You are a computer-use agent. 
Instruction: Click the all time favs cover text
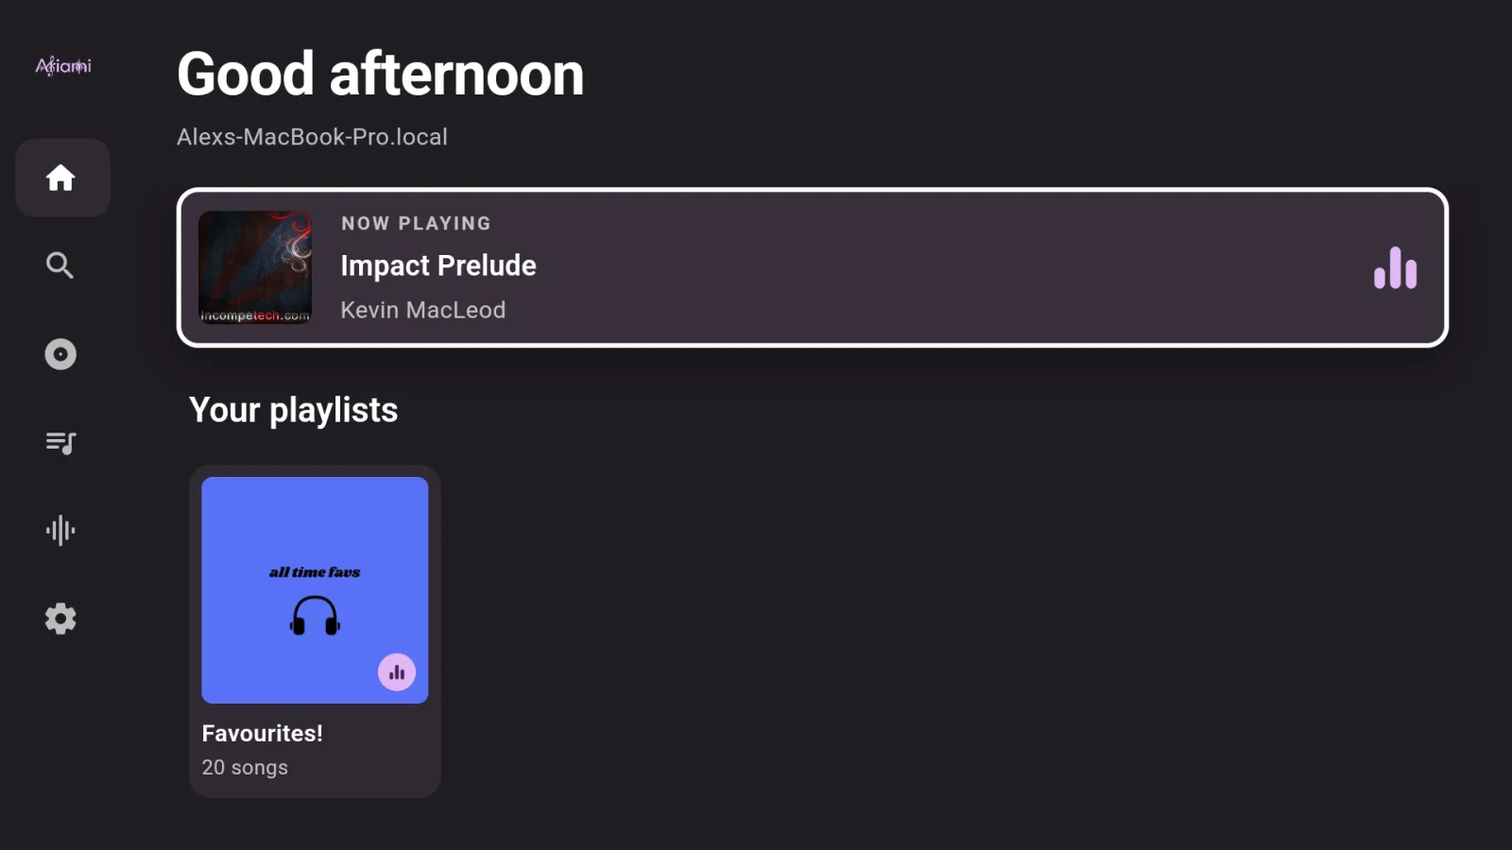(x=315, y=572)
